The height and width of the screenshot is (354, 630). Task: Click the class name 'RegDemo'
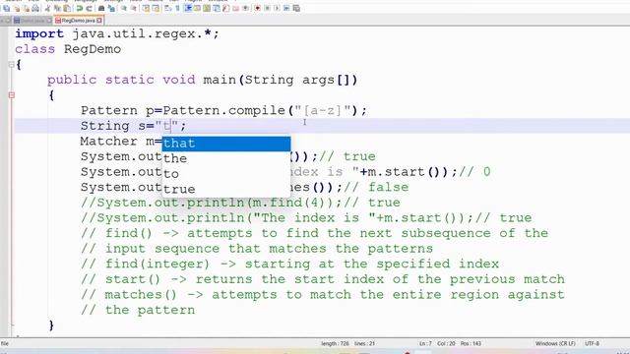click(x=93, y=49)
